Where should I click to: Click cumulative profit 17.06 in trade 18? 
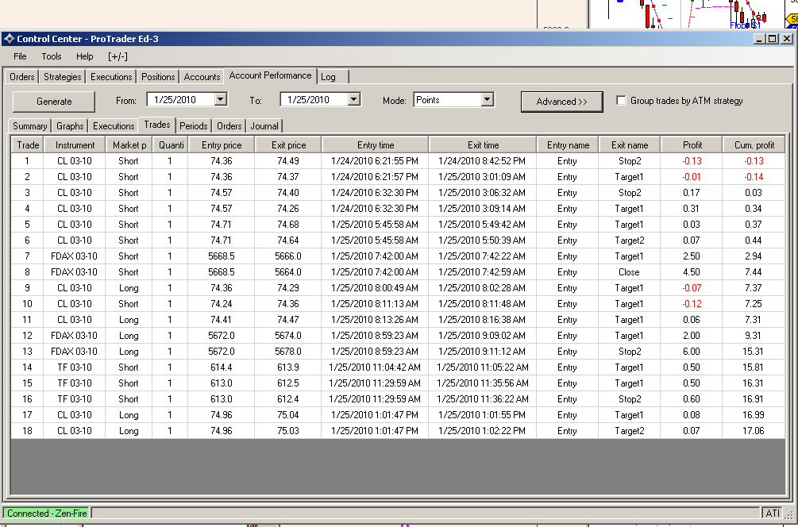754,430
